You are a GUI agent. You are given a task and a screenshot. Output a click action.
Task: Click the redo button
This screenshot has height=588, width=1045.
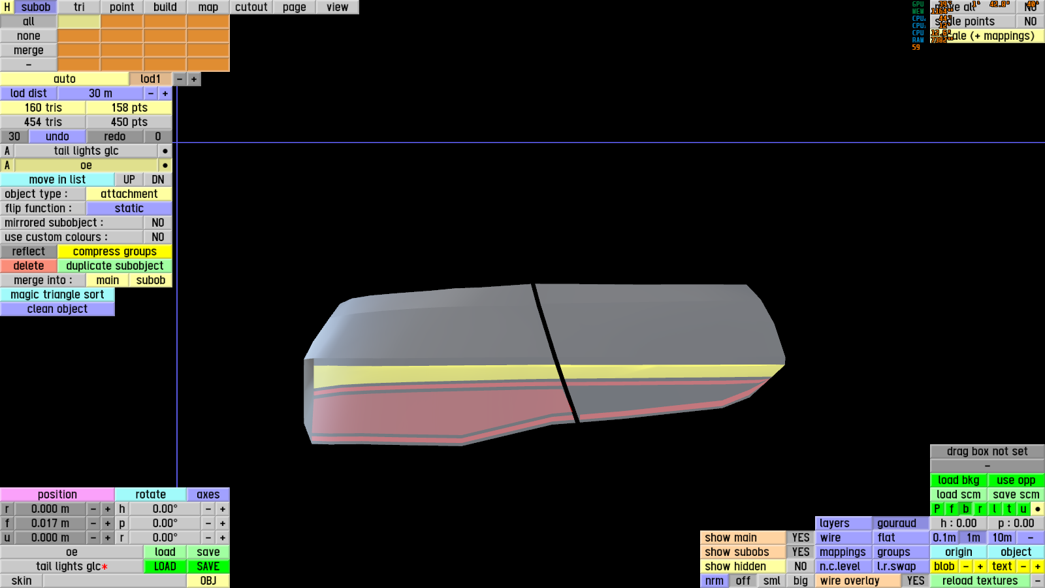click(115, 137)
